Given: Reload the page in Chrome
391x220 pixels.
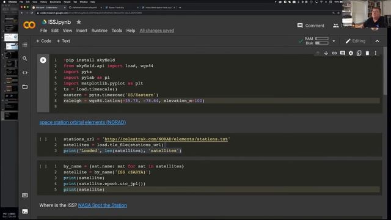Looking at the screenshot, I should [32, 13].
